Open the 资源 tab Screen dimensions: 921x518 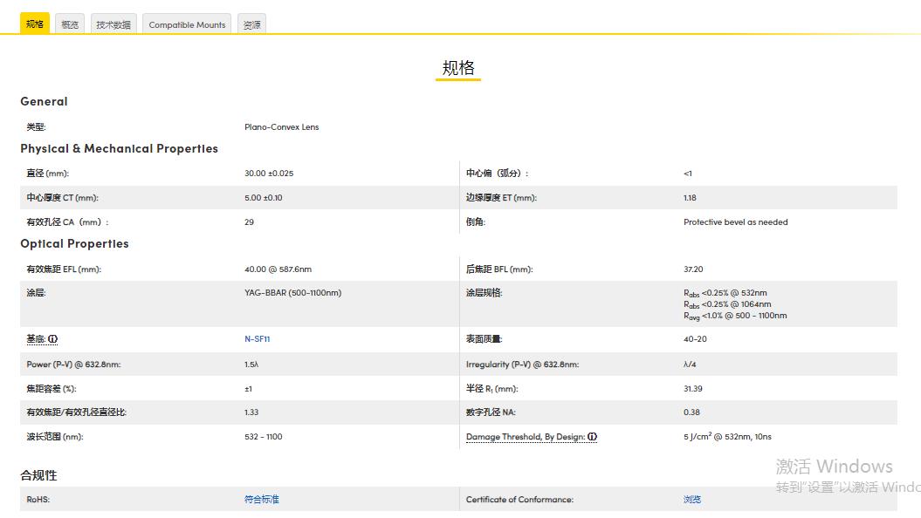coord(251,24)
